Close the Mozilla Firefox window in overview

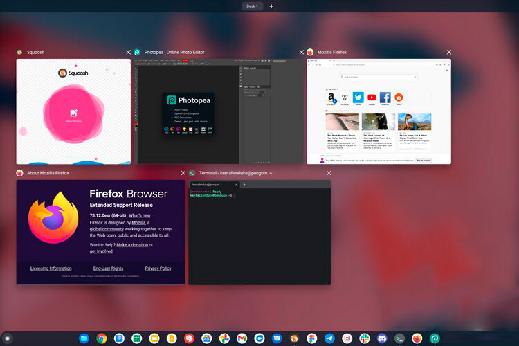click(x=449, y=52)
